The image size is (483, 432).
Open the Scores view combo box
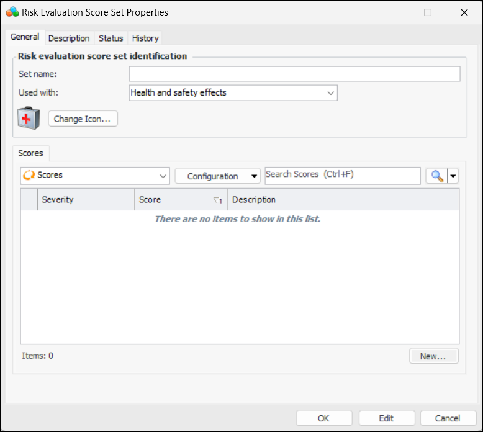pos(95,176)
